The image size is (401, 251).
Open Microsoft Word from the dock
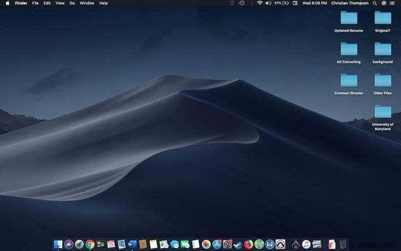click(132, 245)
